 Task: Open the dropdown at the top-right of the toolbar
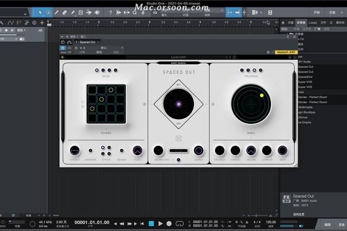342,12
